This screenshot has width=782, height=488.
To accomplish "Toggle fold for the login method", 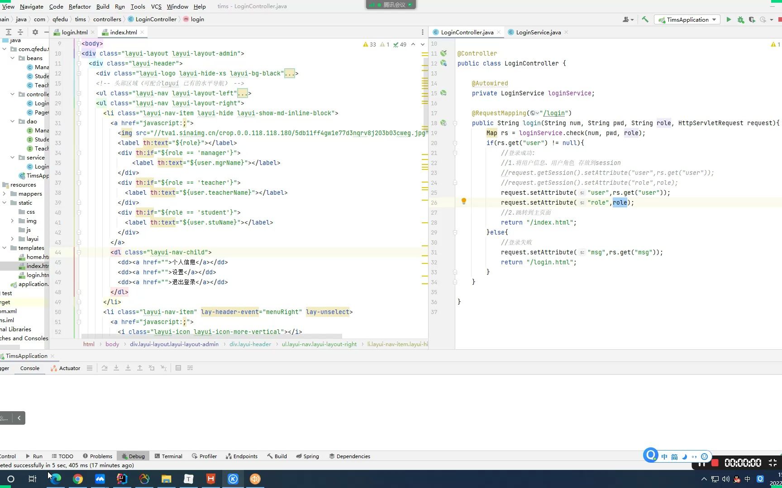I will click(x=455, y=123).
